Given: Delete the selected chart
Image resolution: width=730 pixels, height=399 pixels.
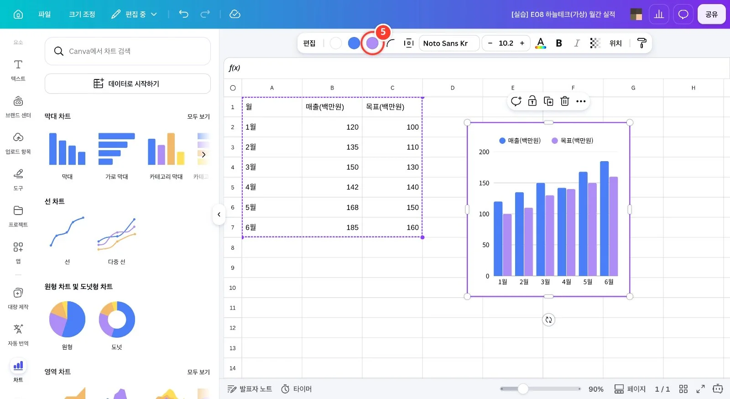Looking at the screenshot, I should [x=565, y=101].
